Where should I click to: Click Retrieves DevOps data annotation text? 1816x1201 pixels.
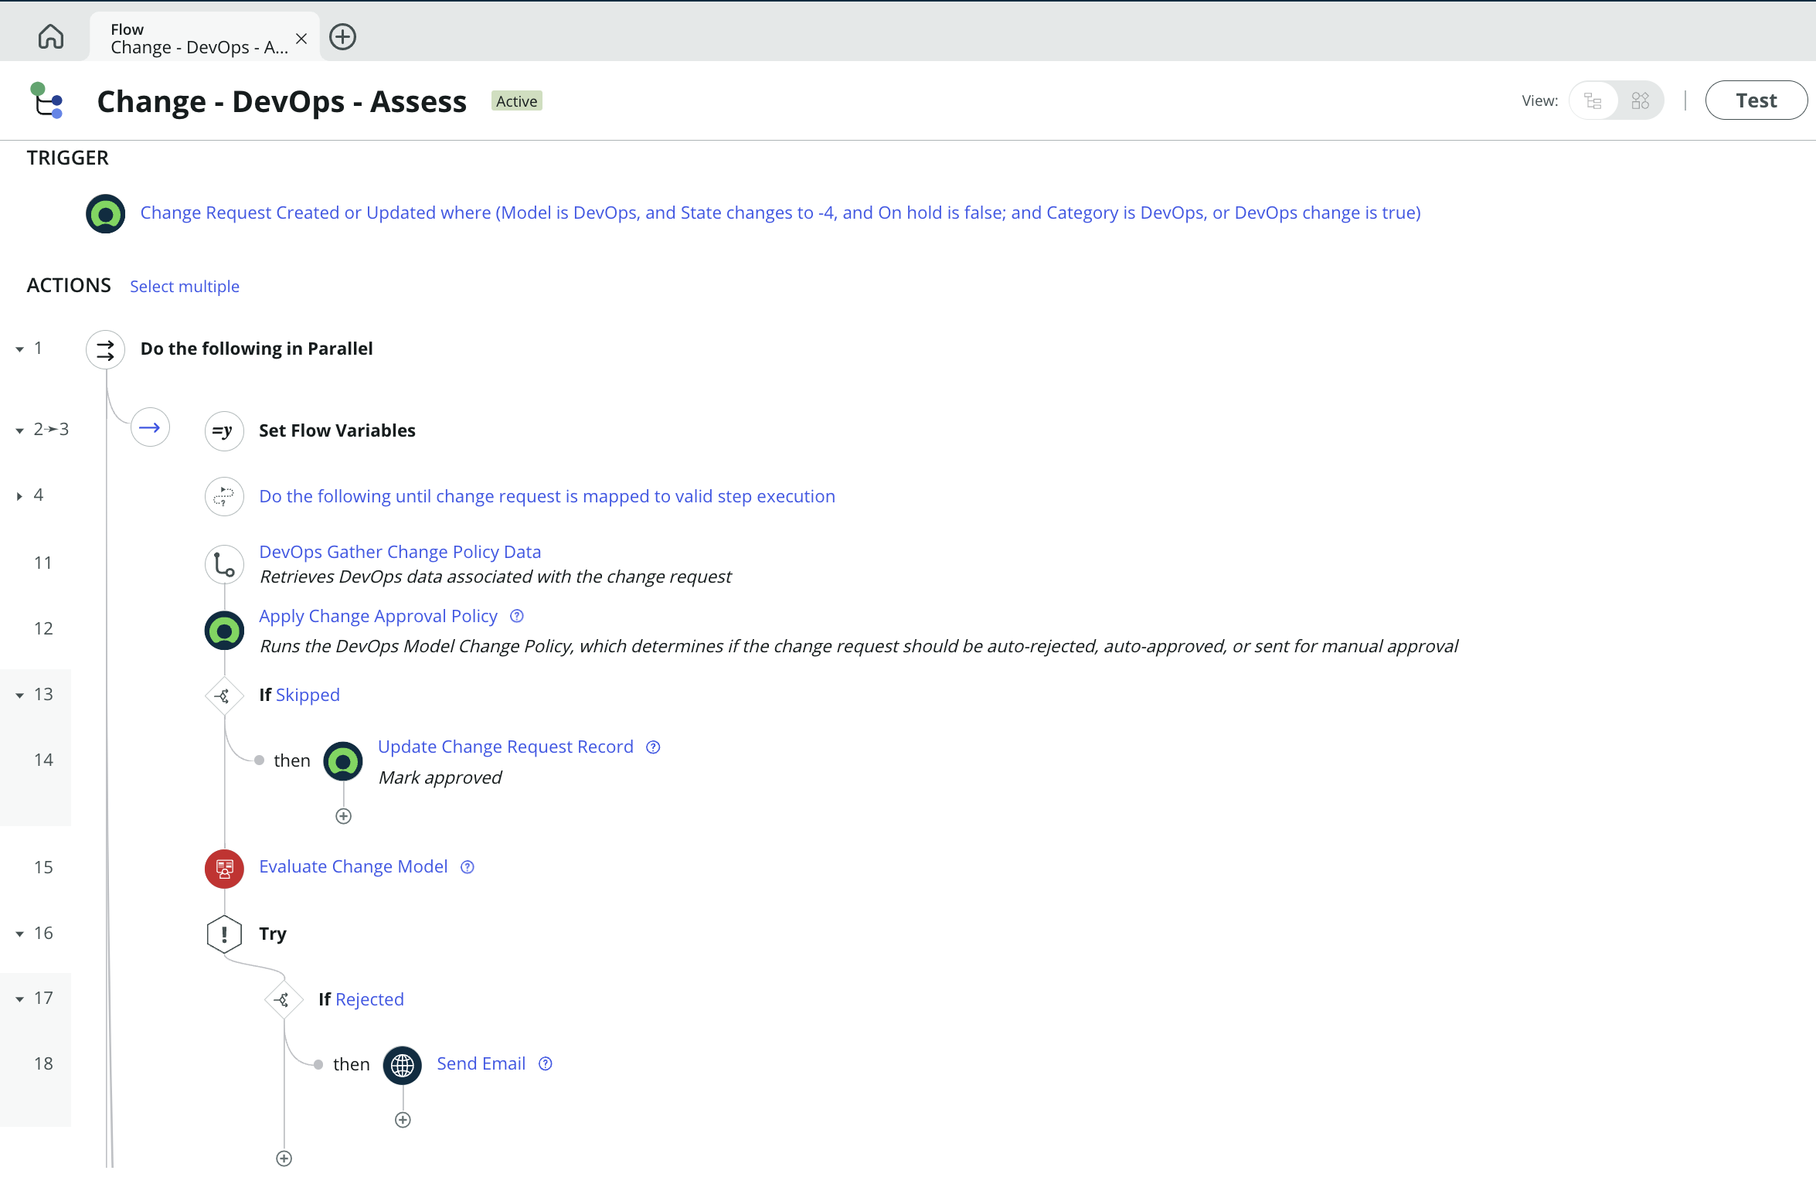pos(495,577)
